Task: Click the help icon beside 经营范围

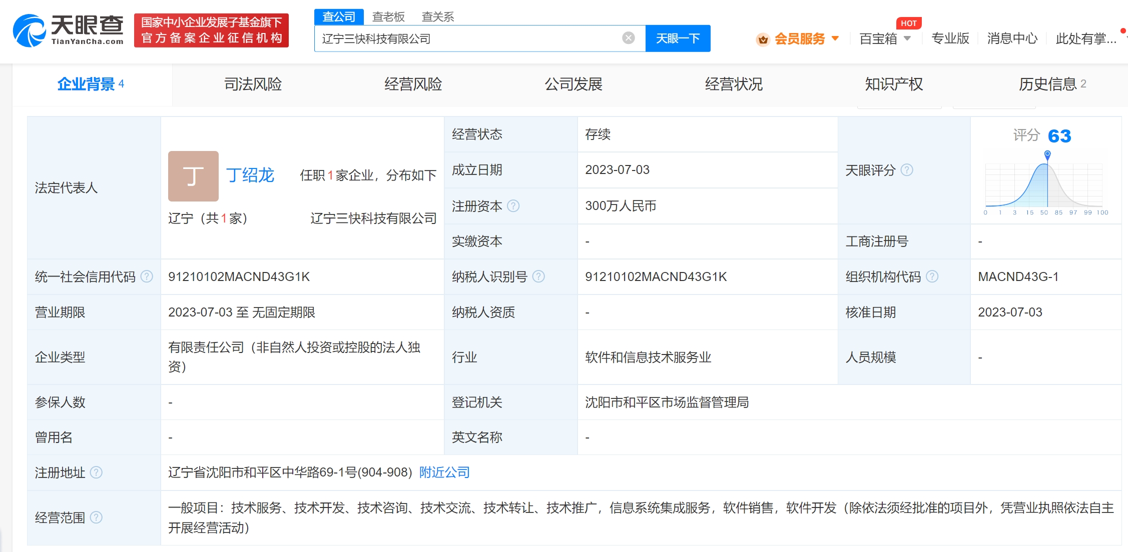Action: click(x=98, y=517)
